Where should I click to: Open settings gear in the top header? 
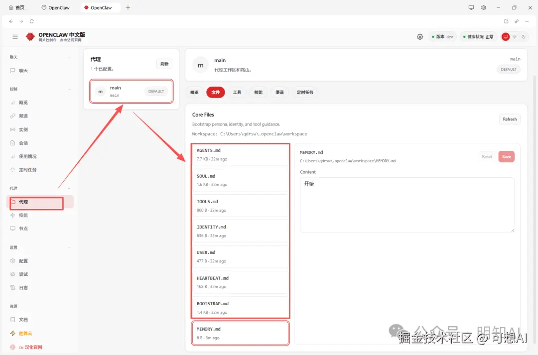tap(420, 37)
